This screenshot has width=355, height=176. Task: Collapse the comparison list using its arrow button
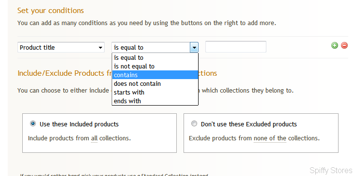click(194, 48)
